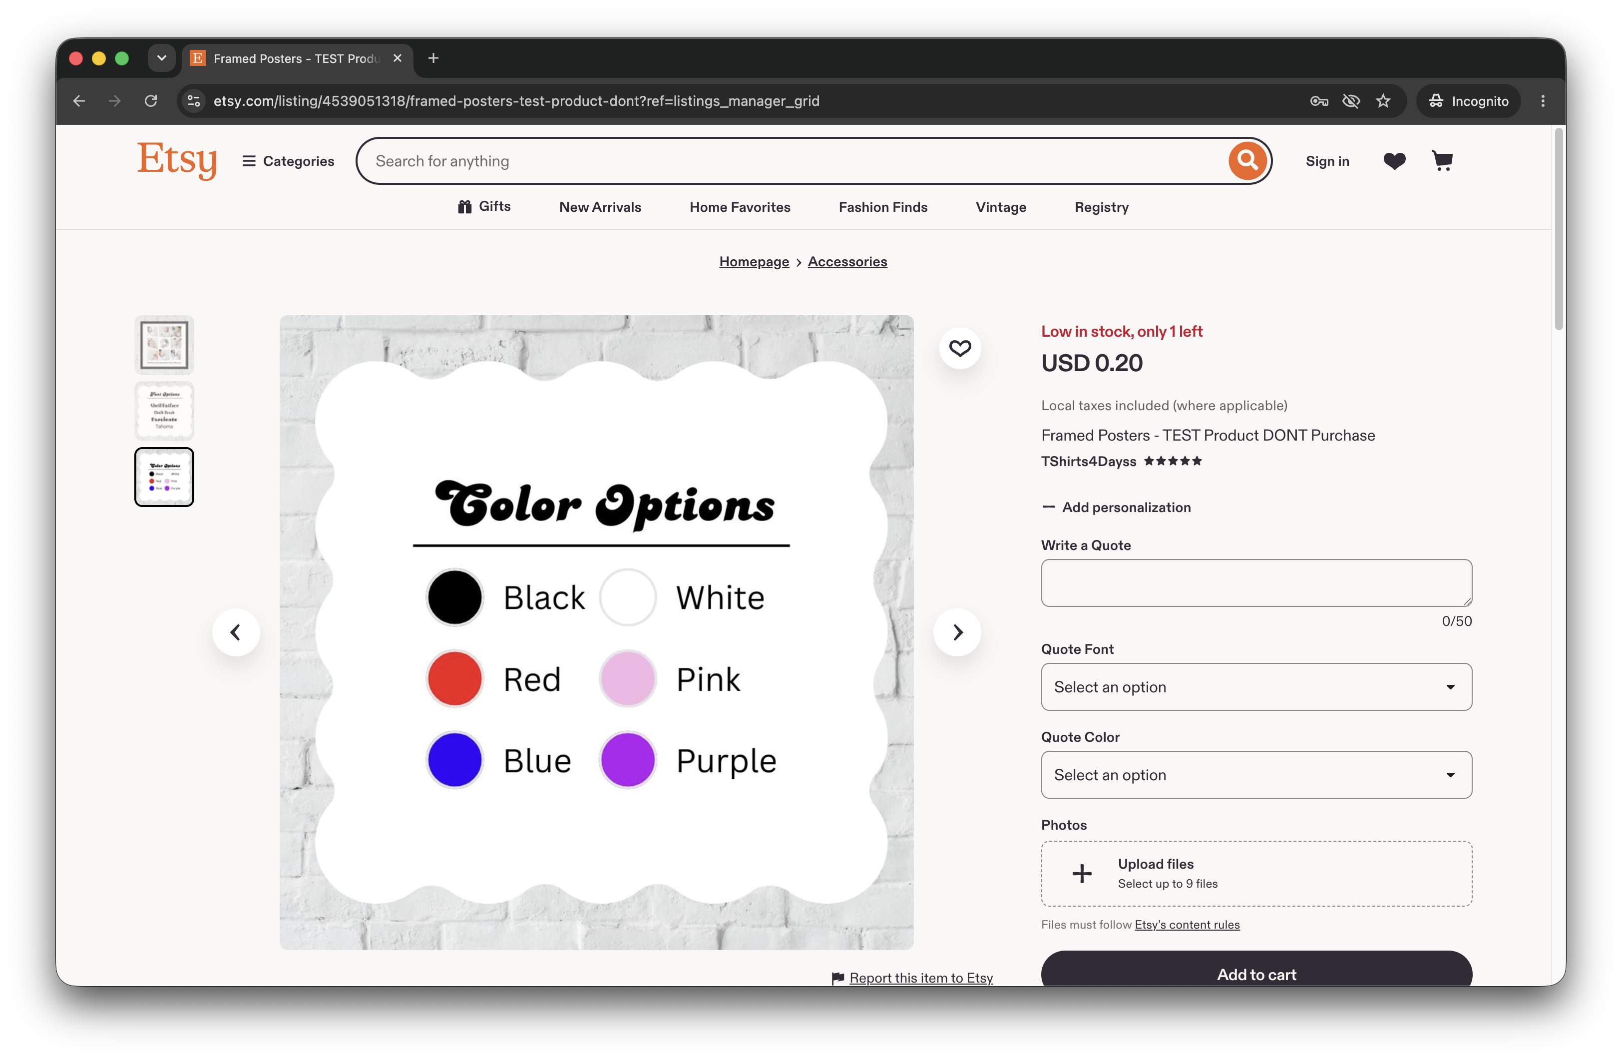Viewport: 1622px width, 1060px height.
Task: Click the purple color circle in image
Action: (627, 760)
